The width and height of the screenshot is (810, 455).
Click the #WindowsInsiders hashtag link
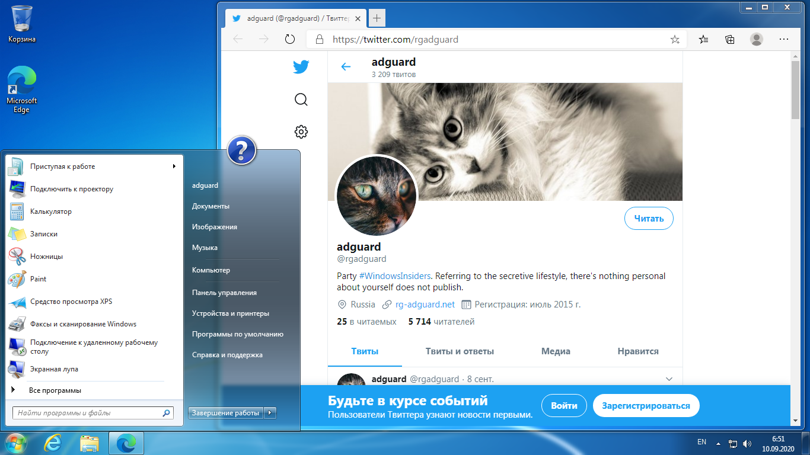click(396, 276)
